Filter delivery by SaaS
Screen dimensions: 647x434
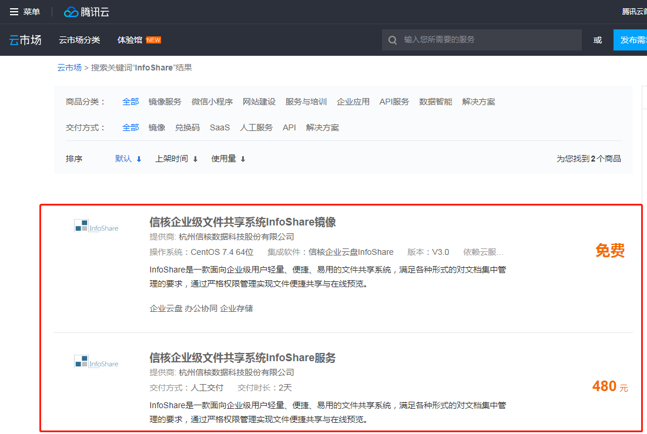[x=220, y=128]
